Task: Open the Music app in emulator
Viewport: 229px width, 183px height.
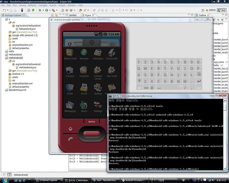Action: pos(84,107)
